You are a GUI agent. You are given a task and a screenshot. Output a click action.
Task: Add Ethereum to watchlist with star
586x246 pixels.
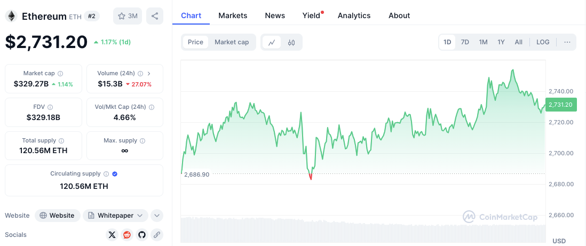point(127,16)
